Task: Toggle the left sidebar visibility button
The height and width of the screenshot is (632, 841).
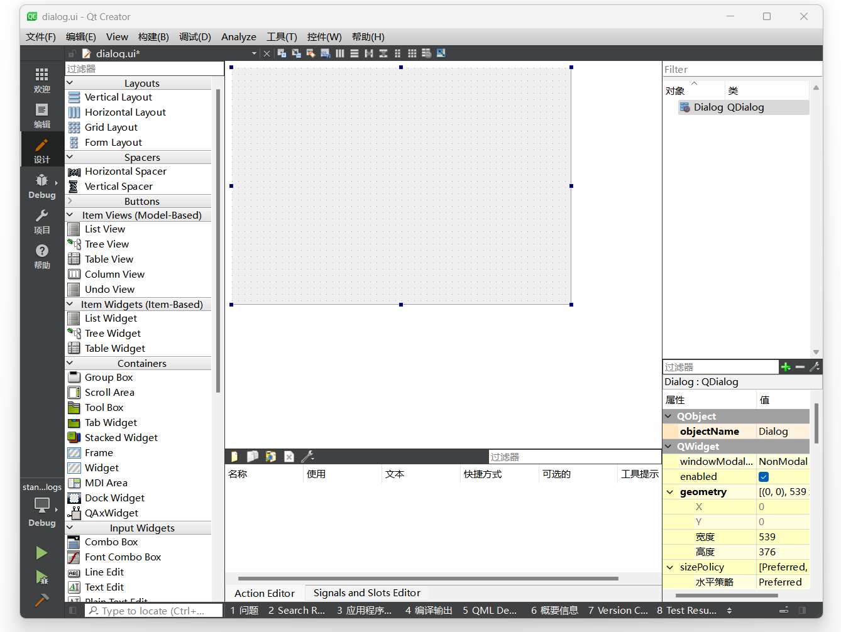Action: click(x=73, y=610)
